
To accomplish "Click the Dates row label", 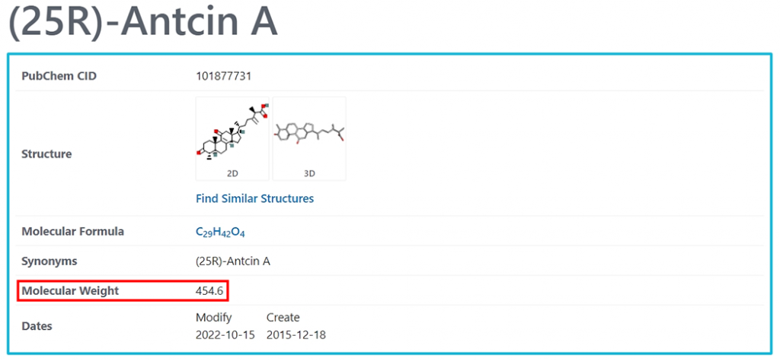I will pos(37,326).
